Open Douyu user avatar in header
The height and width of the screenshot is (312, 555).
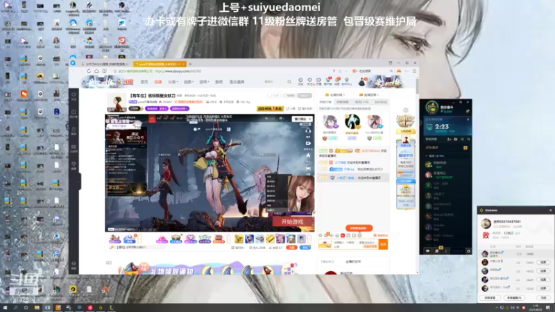pyautogui.click(x=361, y=82)
